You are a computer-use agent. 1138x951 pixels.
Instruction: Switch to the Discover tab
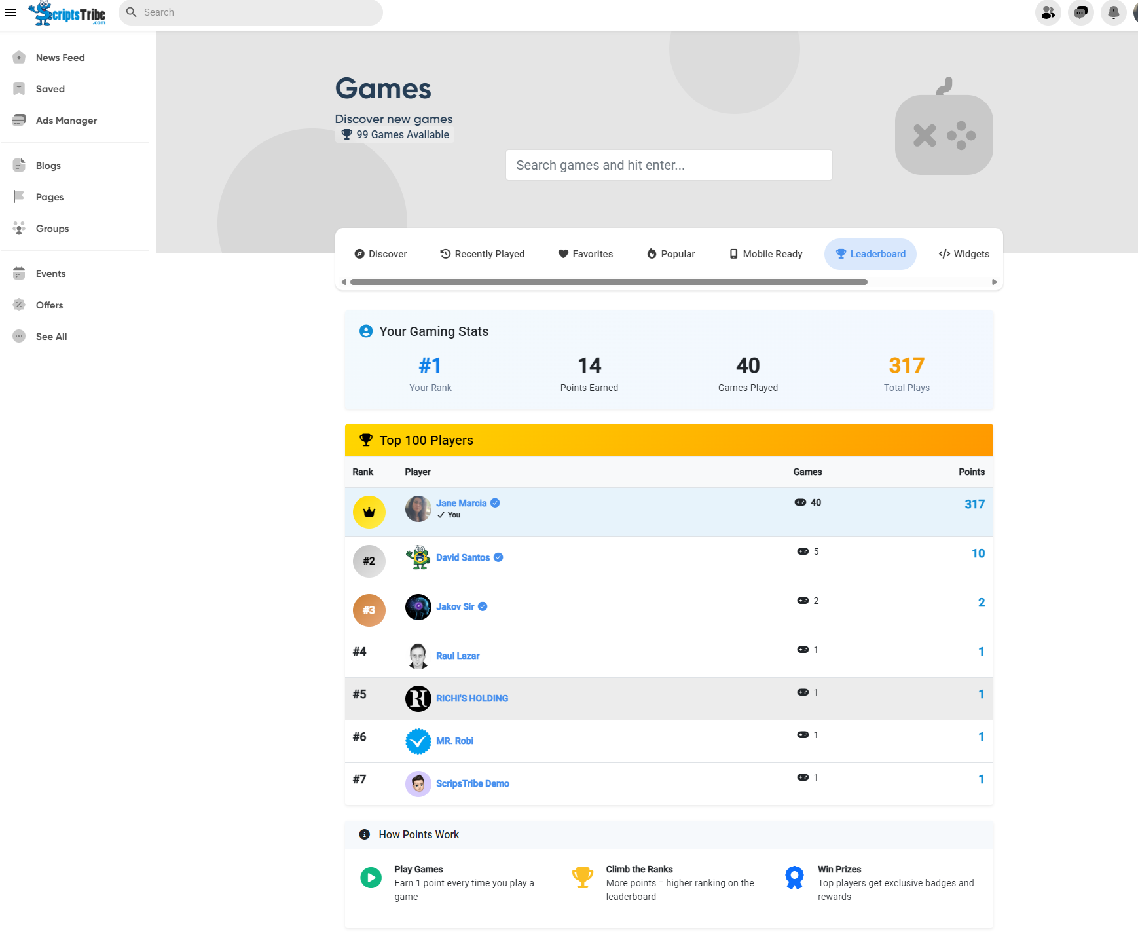[x=380, y=254]
